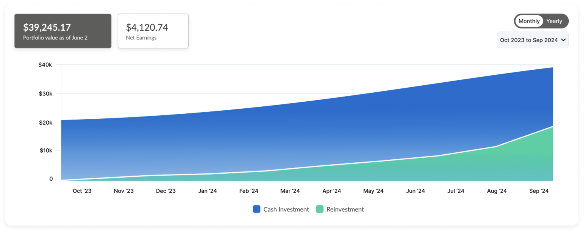Screen dimensions: 586x232
Task: Click the Jul '24 axis label
Action: click(x=456, y=191)
